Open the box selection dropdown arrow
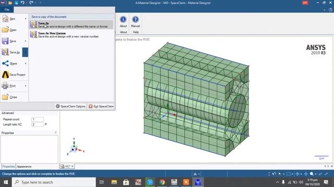 tap(292, 174)
